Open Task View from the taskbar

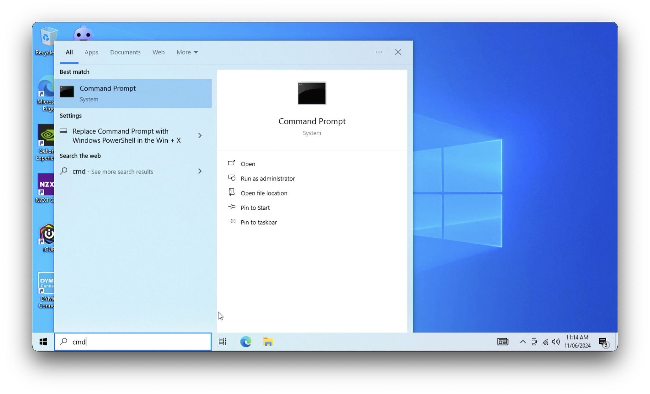[x=222, y=342]
